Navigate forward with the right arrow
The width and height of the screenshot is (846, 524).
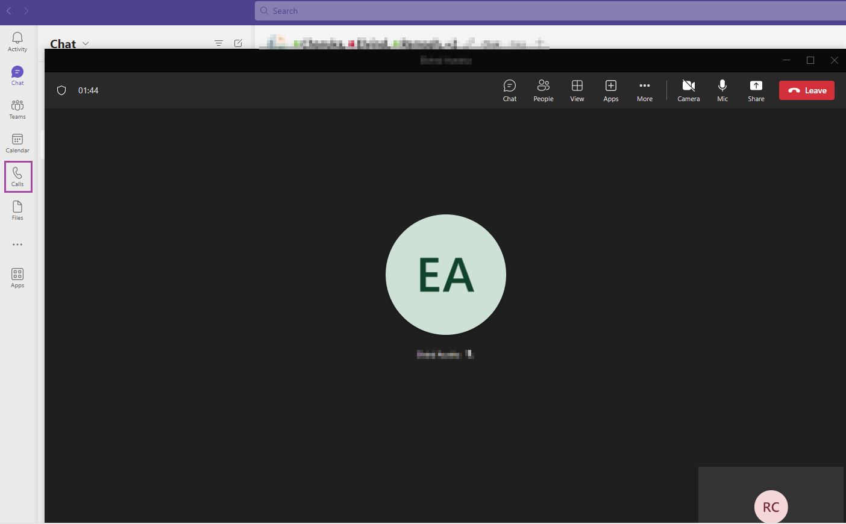(x=27, y=11)
